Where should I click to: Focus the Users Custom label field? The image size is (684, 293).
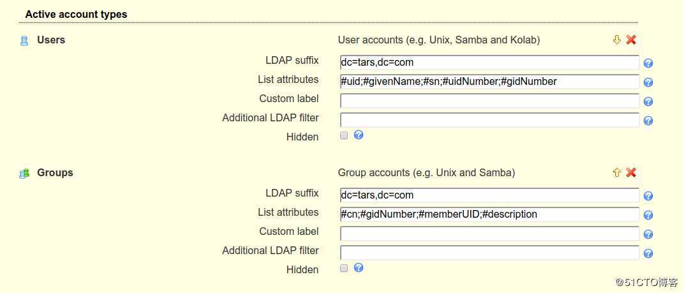(x=489, y=101)
